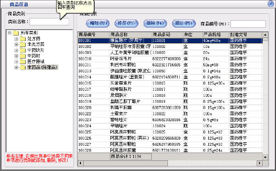Image resolution: width=276 pixels, height=171 pixels.
Task: Click the 中药材 folder icon
Action: click(23, 56)
